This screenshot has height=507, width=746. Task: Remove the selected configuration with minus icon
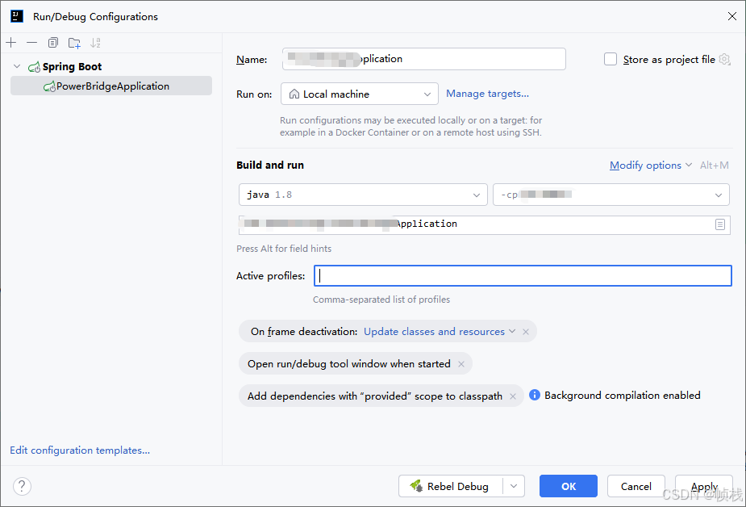pos(32,43)
